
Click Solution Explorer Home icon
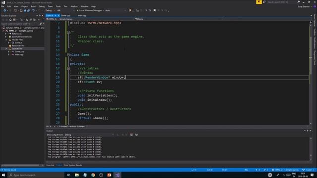10,20
